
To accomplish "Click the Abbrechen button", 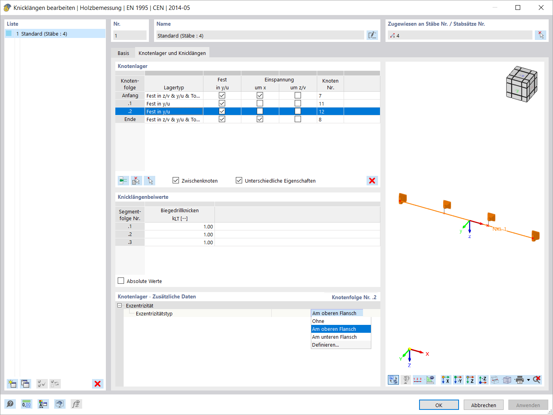I will (x=483, y=405).
